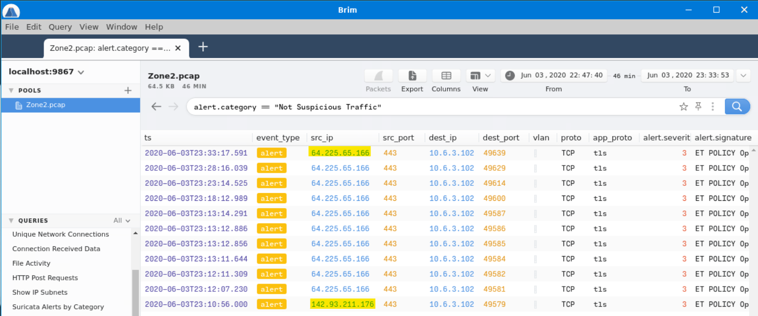Click the queries list scrollbar
This screenshot has width=758, height=316.
pos(135,292)
